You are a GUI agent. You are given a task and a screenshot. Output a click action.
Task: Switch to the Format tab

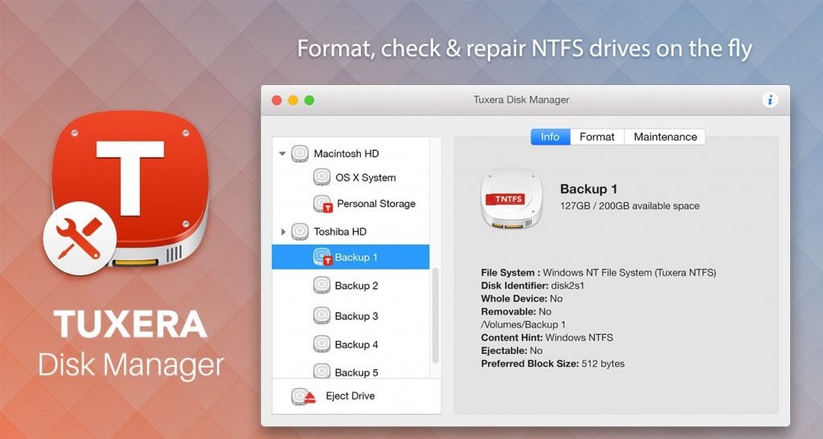pyautogui.click(x=597, y=136)
